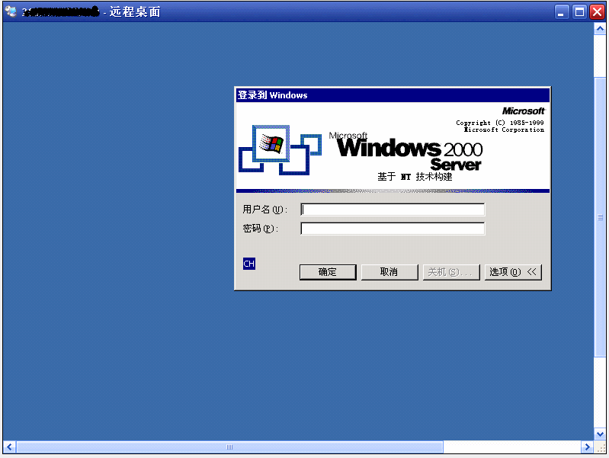
Task: Click the Windows 2000 Server logo text
Action: 406,152
